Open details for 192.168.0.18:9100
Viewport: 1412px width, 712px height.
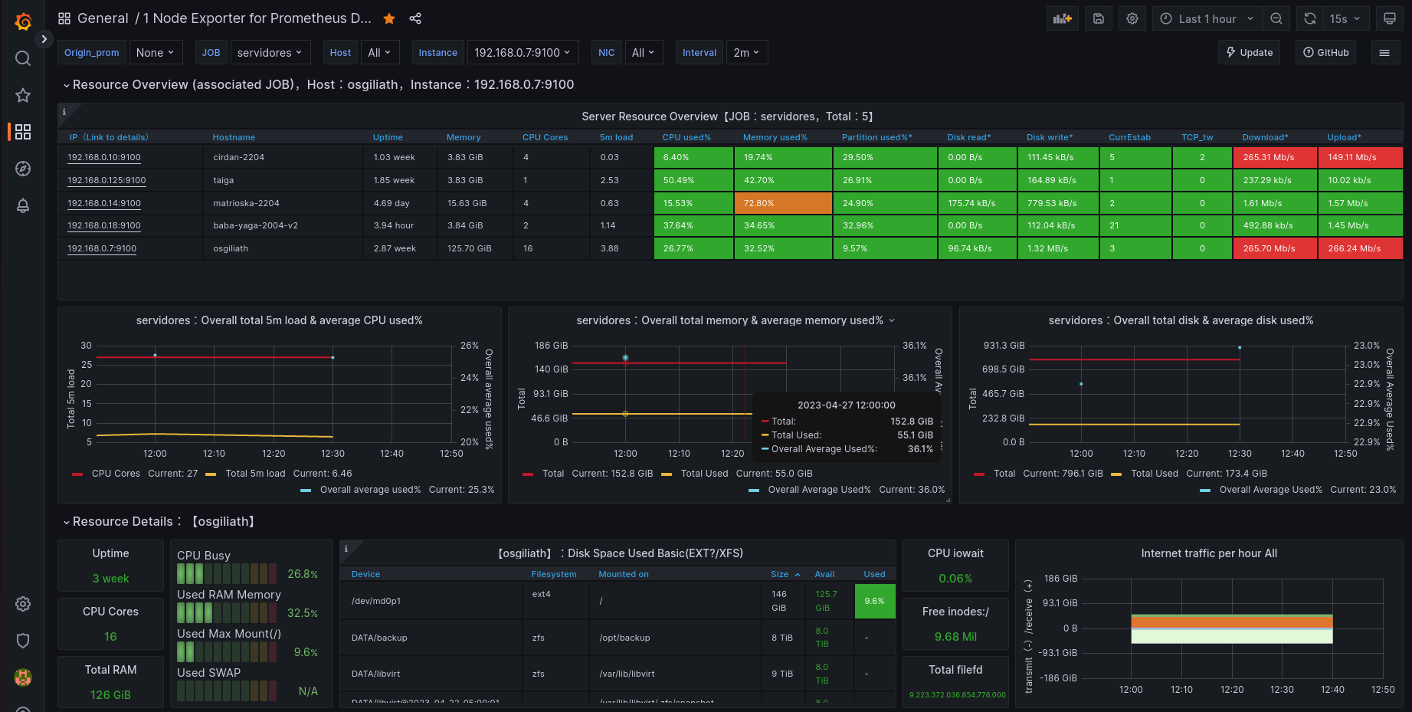(104, 225)
